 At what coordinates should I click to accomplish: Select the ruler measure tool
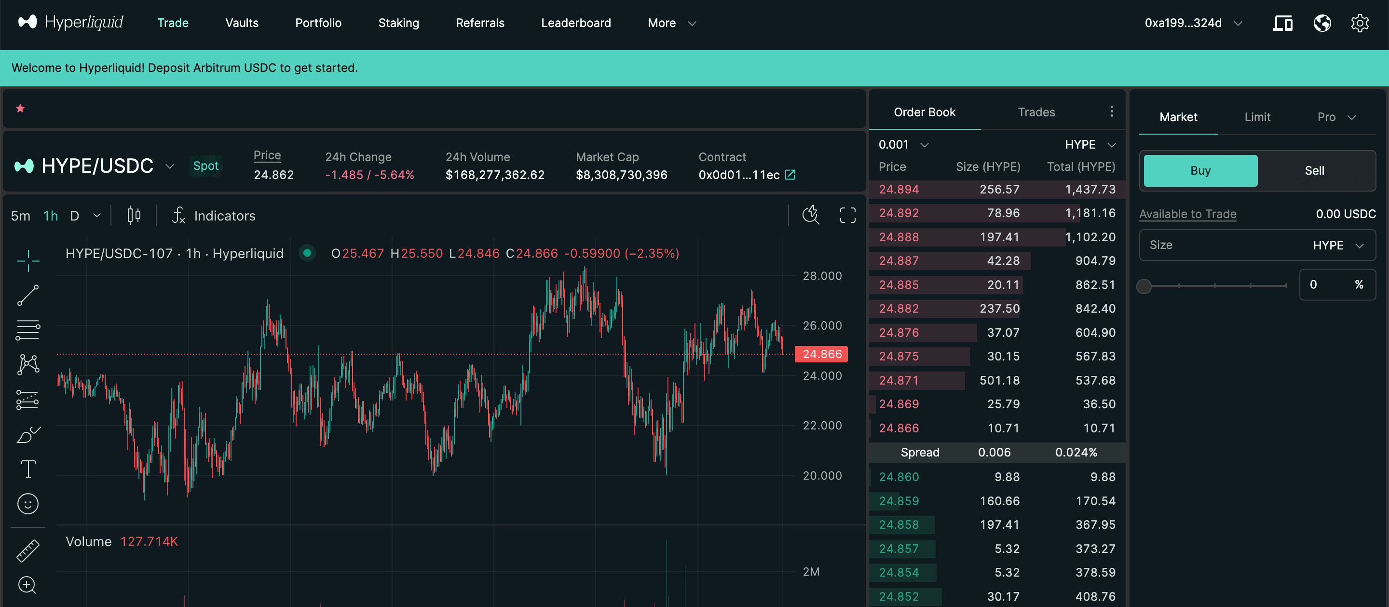point(28,551)
